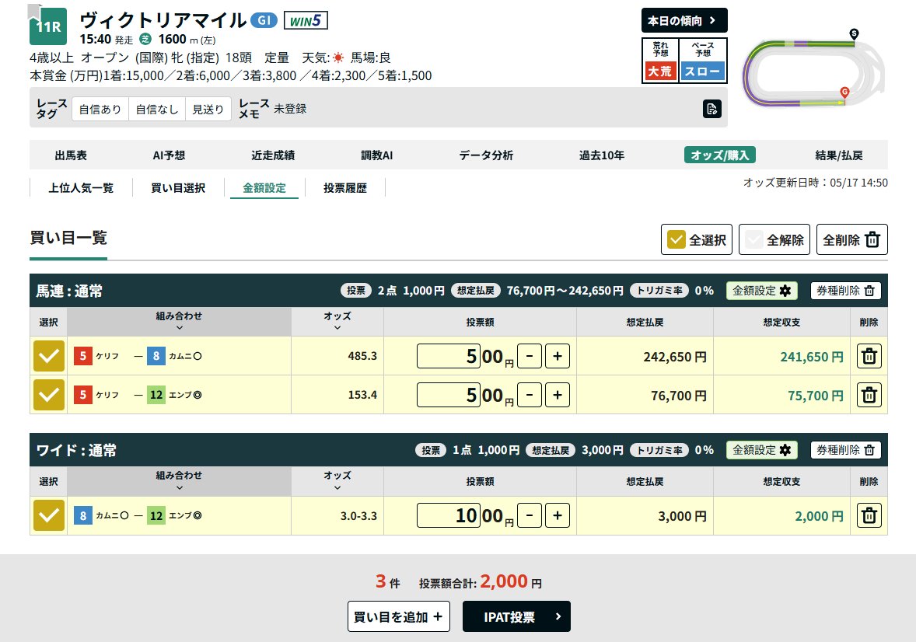Viewport: 916px width, 642px height.
Task: Click 券種削除 for 馬連 section
Action: [x=845, y=291]
